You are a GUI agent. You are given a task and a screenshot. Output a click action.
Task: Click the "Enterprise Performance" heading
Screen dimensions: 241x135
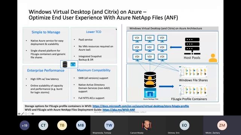46,70
